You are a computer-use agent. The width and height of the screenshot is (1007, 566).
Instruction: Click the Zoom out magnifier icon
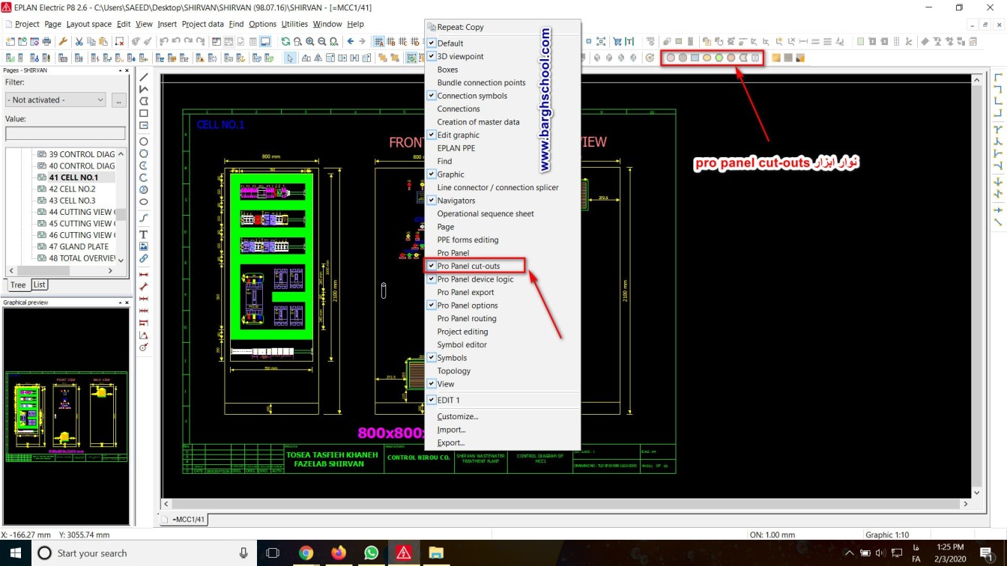[321, 42]
